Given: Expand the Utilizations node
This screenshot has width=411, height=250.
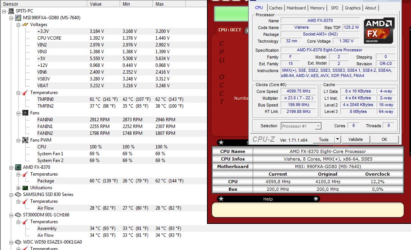Looking at the screenshot, I should (18, 188).
